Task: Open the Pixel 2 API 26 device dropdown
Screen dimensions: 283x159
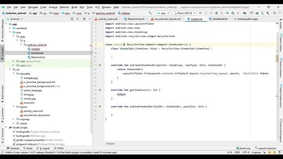Action: pos(184,13)
